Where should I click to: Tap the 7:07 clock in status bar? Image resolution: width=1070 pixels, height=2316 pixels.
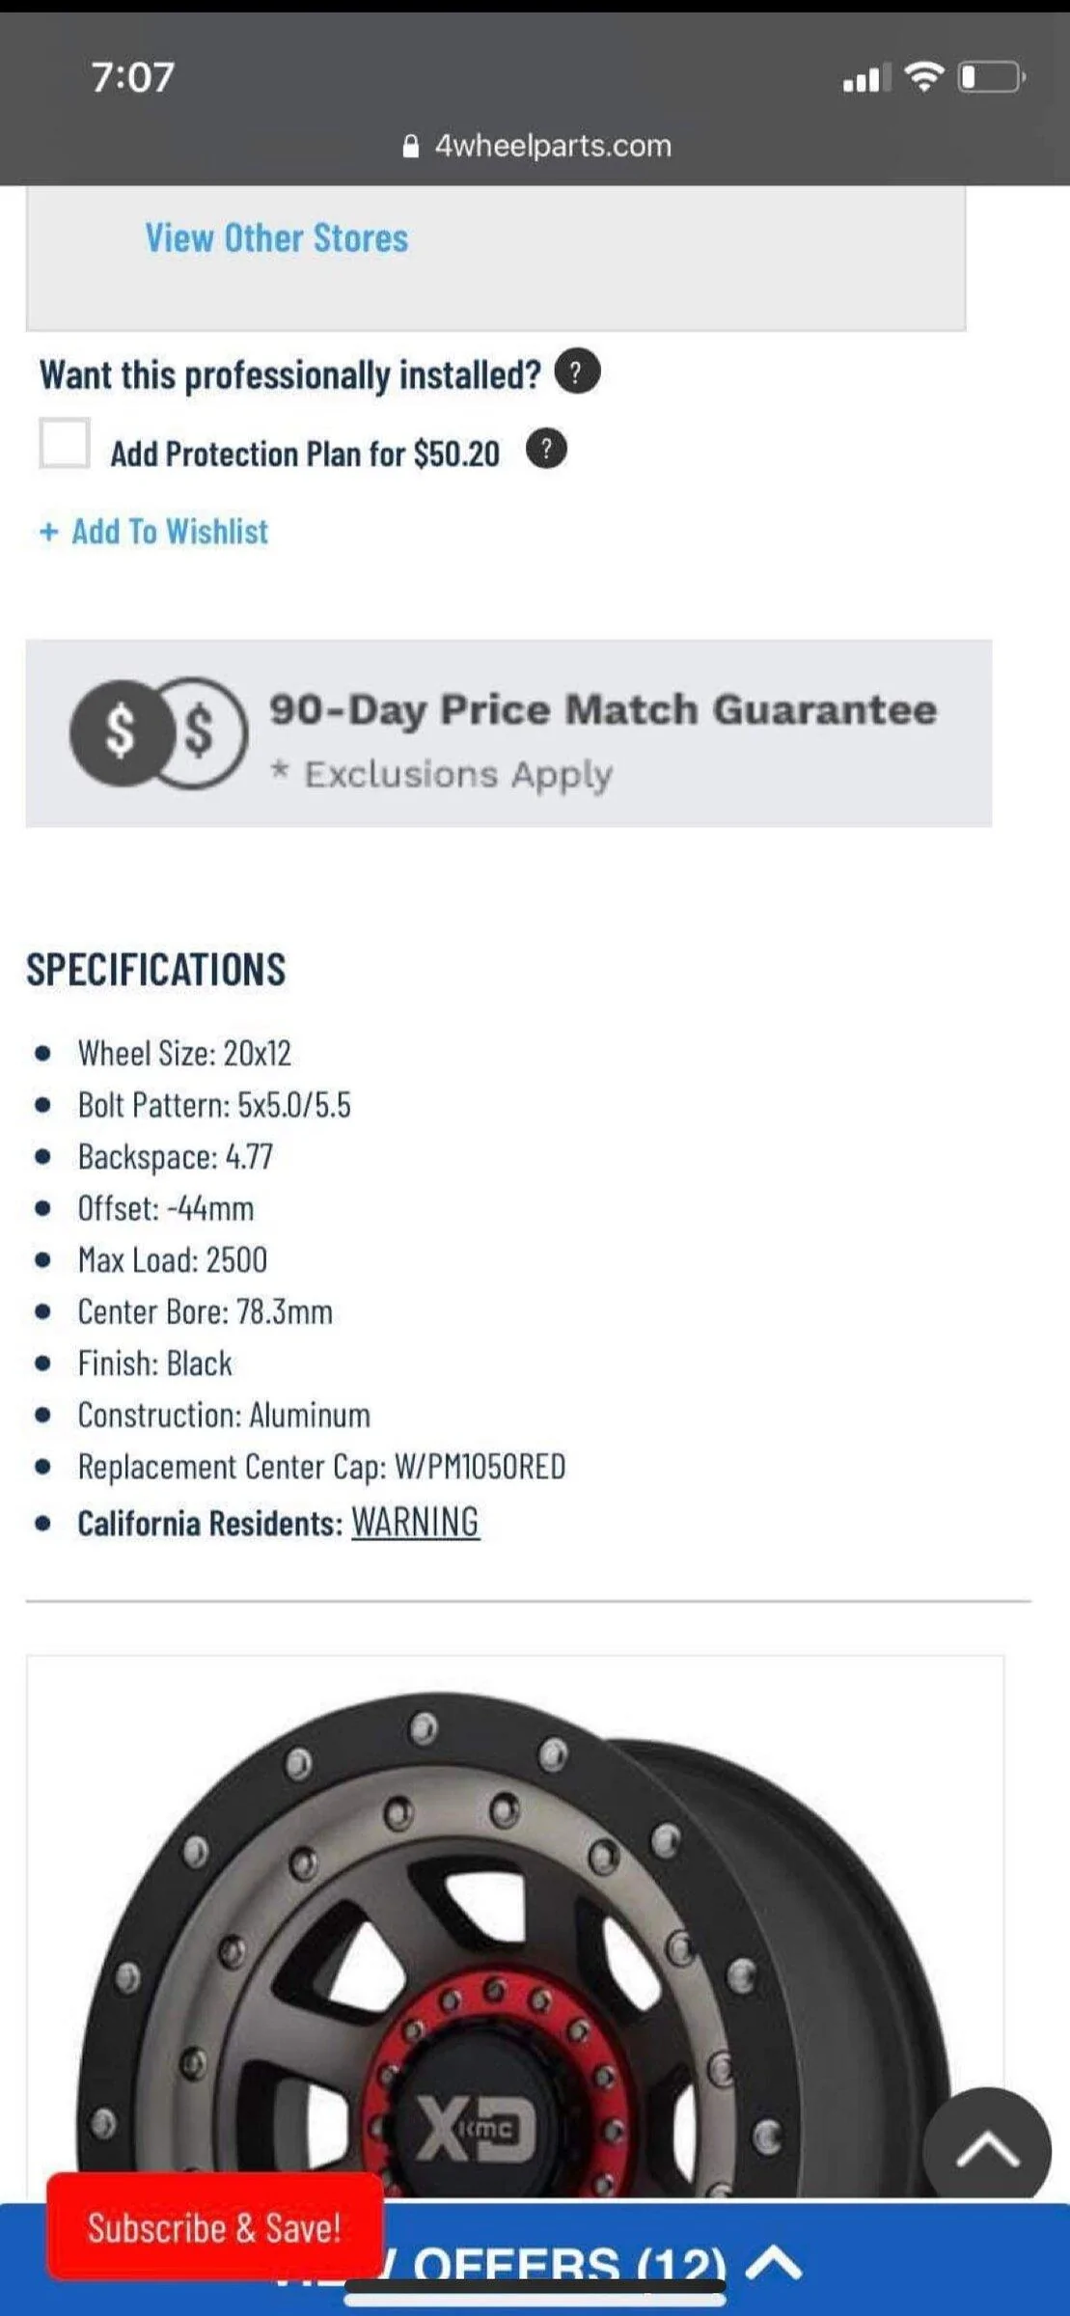[133, 77]
